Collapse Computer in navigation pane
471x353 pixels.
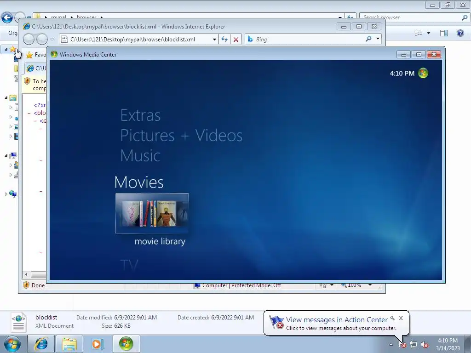pyautogui.click(x=6, y=155)
